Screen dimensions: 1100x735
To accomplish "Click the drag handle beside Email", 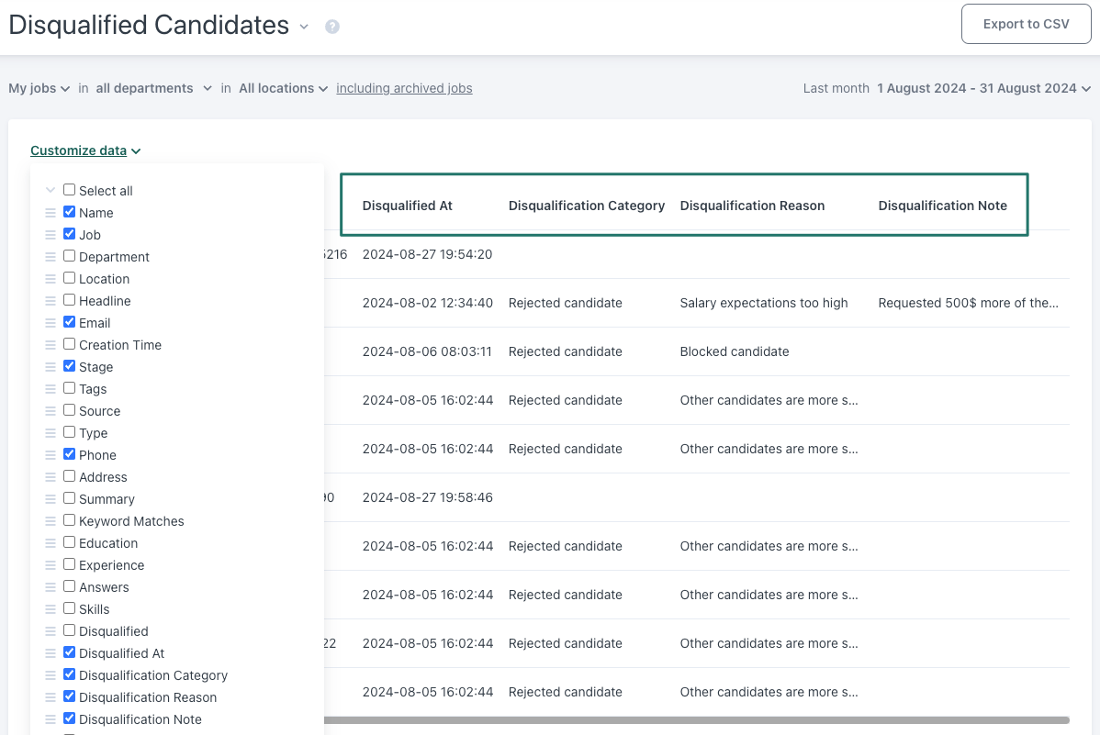I will pos(50,322).
